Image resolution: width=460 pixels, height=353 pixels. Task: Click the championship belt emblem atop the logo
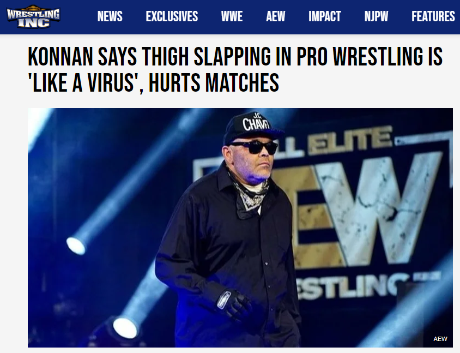[33, 7]
